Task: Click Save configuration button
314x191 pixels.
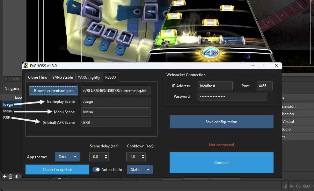Action: [222, 122]
